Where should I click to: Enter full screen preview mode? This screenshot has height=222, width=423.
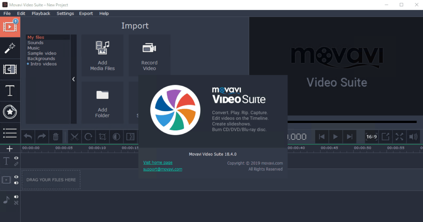[x=399, y=137]
